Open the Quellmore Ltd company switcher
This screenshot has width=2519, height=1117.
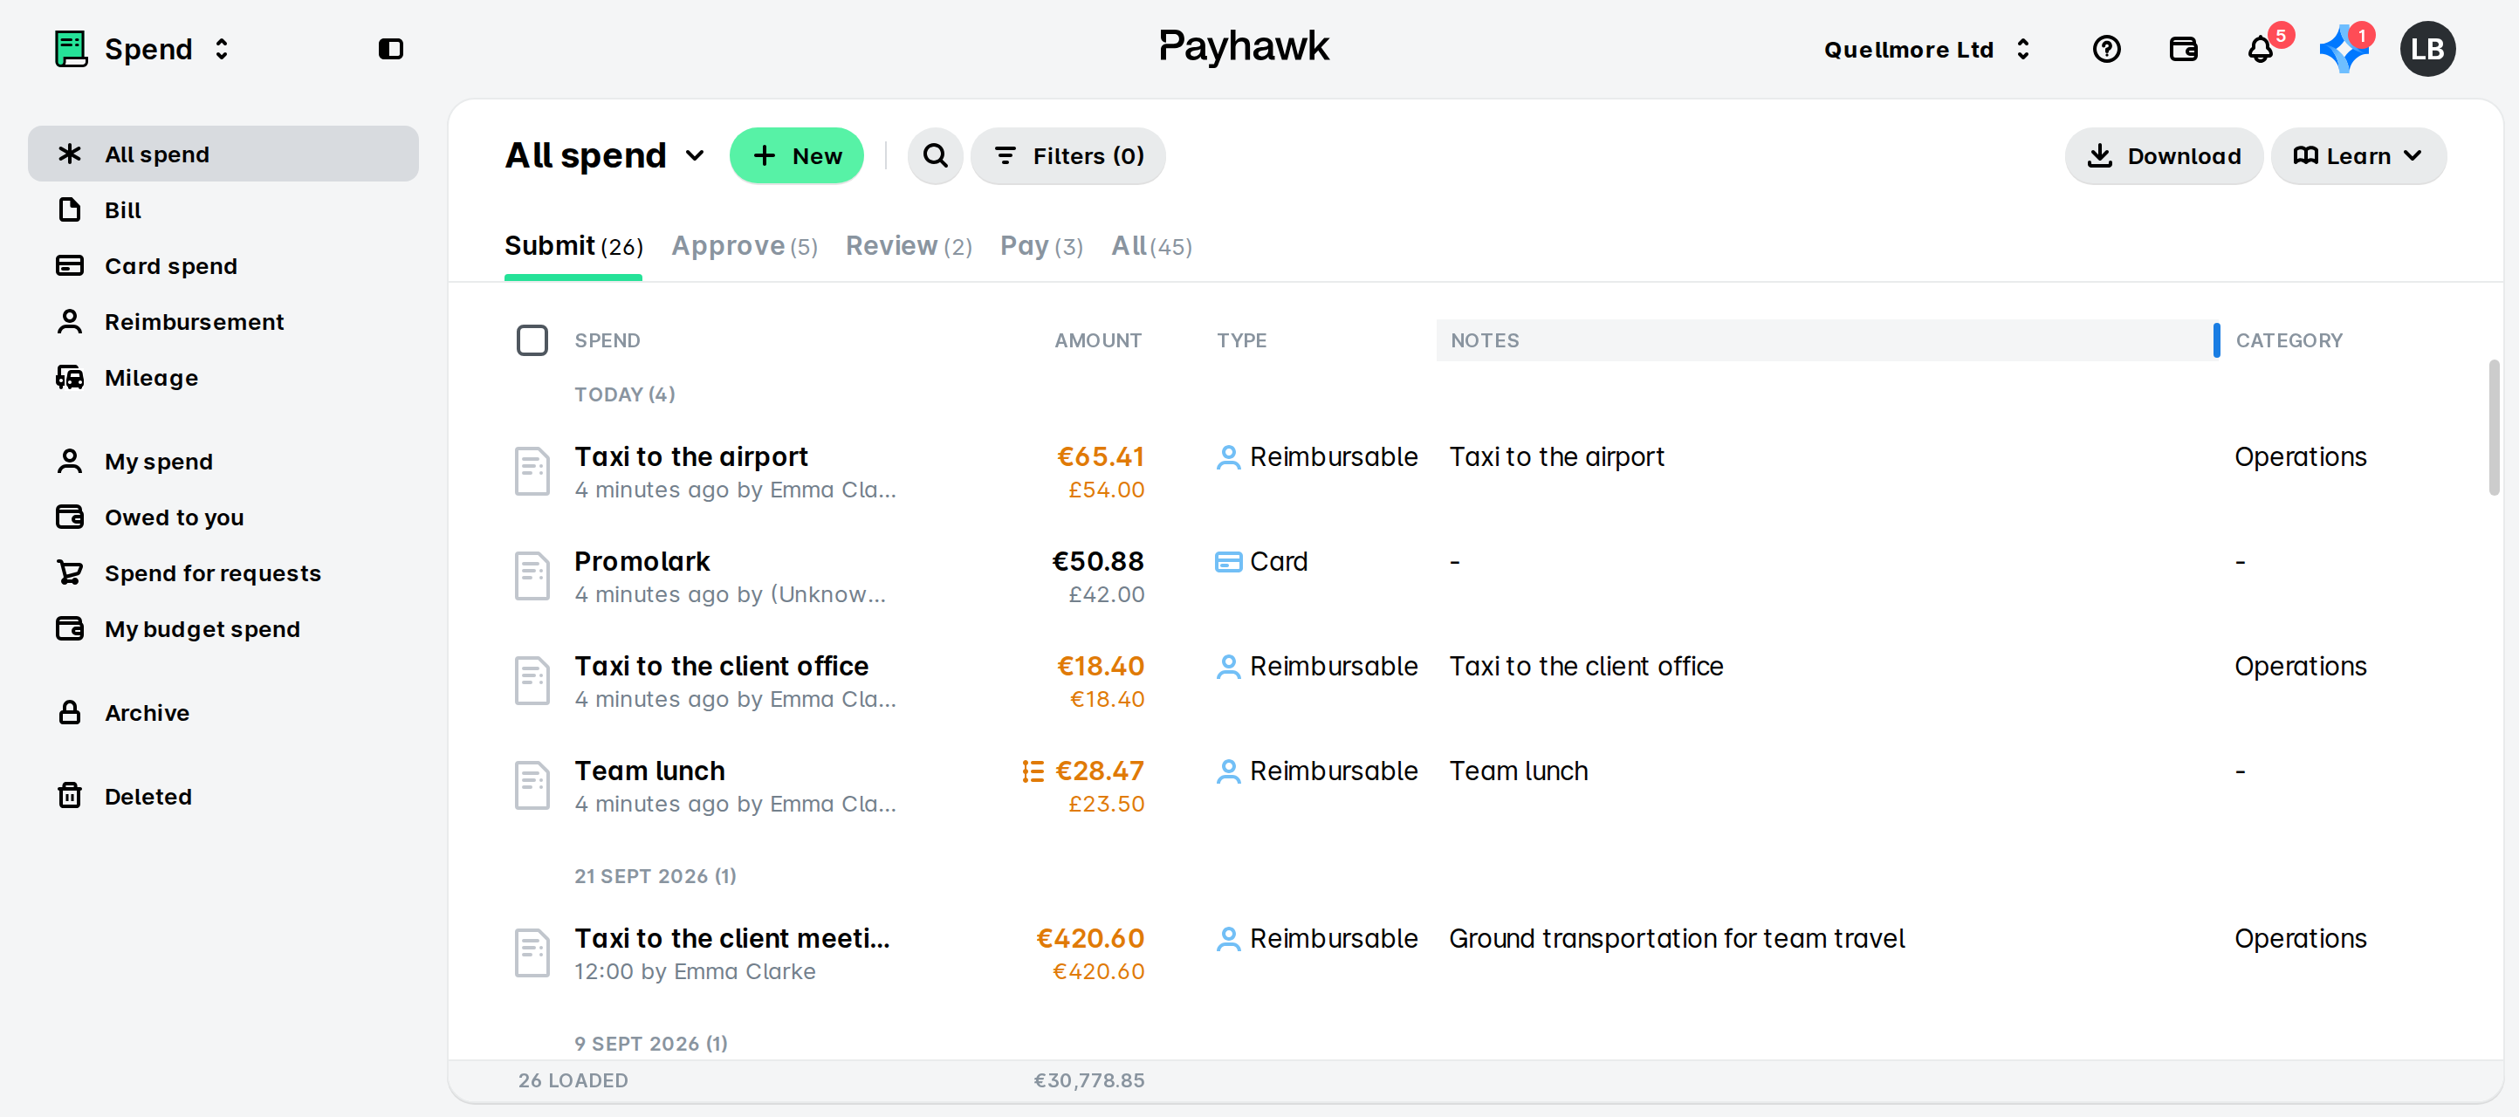[x=1927, y=49]
